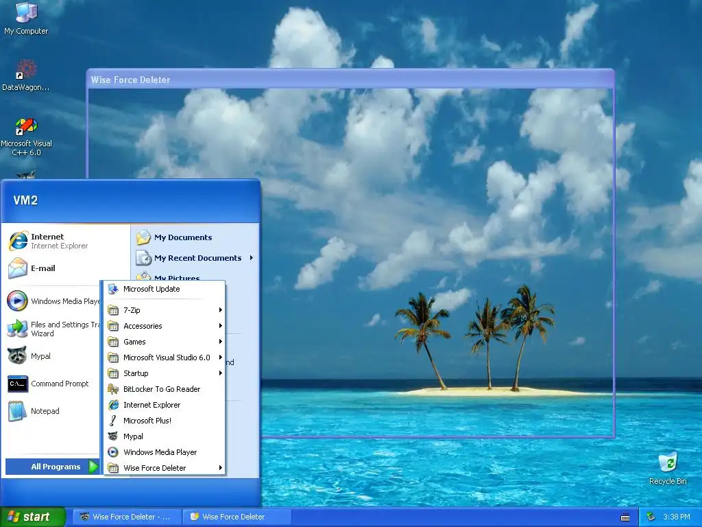This screenshot has height=527, width=702.
Task: Click the E-mail label
Action: point(43,268)
